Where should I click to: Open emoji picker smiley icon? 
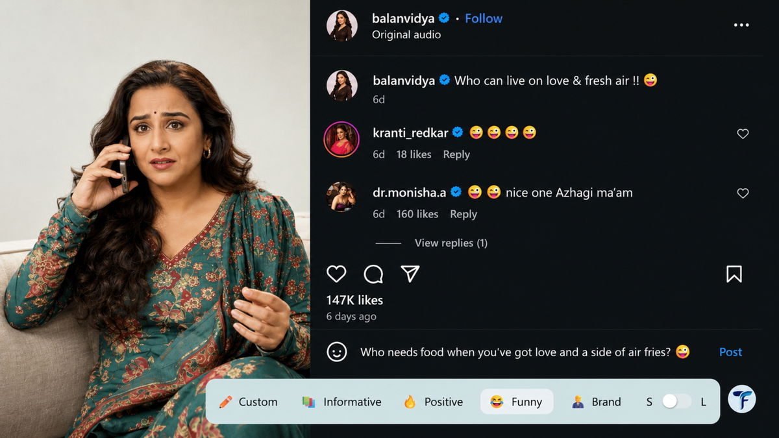click(336, 352)
